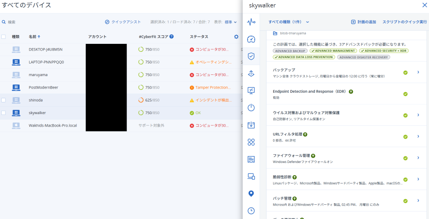Viewport: 429px width, 219px height.
Task: Click the ステータス column header
Action: [199, 37]
